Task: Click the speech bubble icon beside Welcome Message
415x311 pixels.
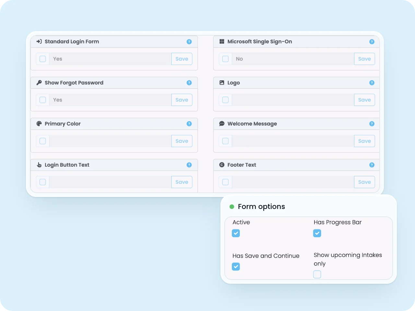Action: click(x=222, y=124)
